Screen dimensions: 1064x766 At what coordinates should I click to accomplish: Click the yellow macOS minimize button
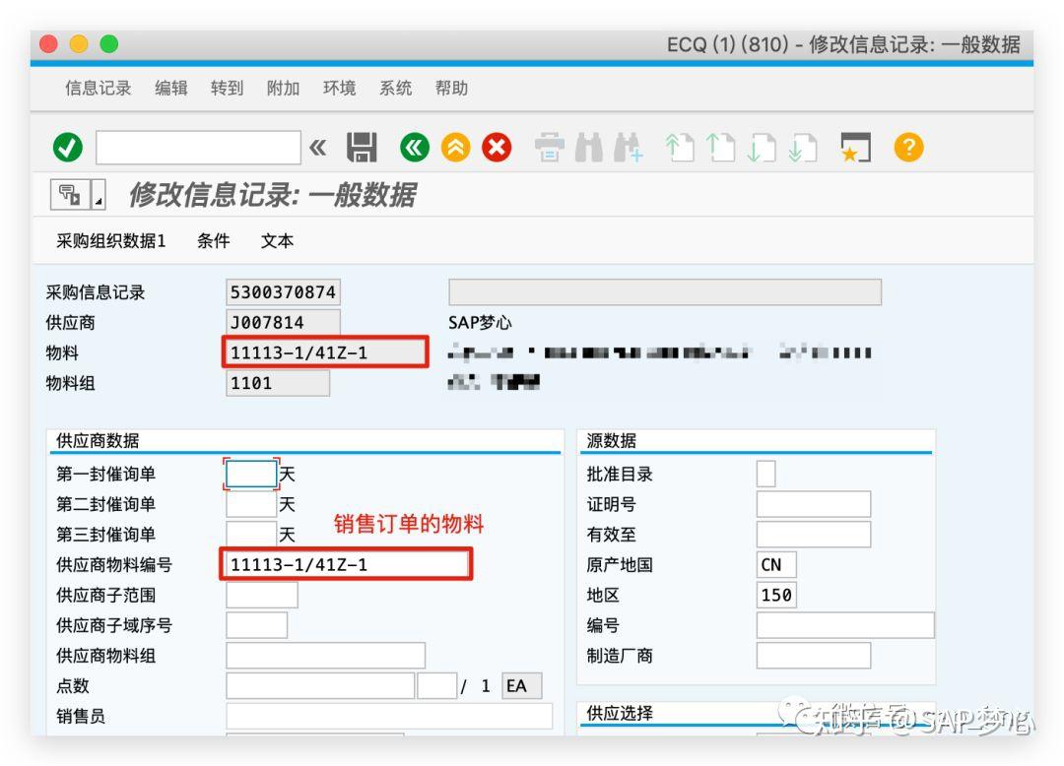[79, 44]
